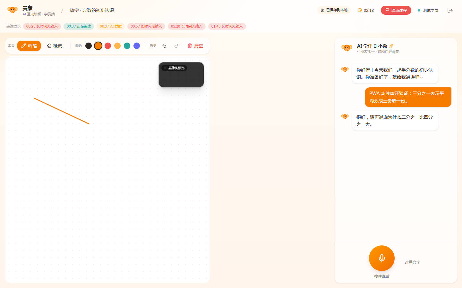Image resolution: width=462 pixels, height=288 pixels.
Task: Click the 按住说话 label
Action: pyautogui.click(x=382, y=276)
